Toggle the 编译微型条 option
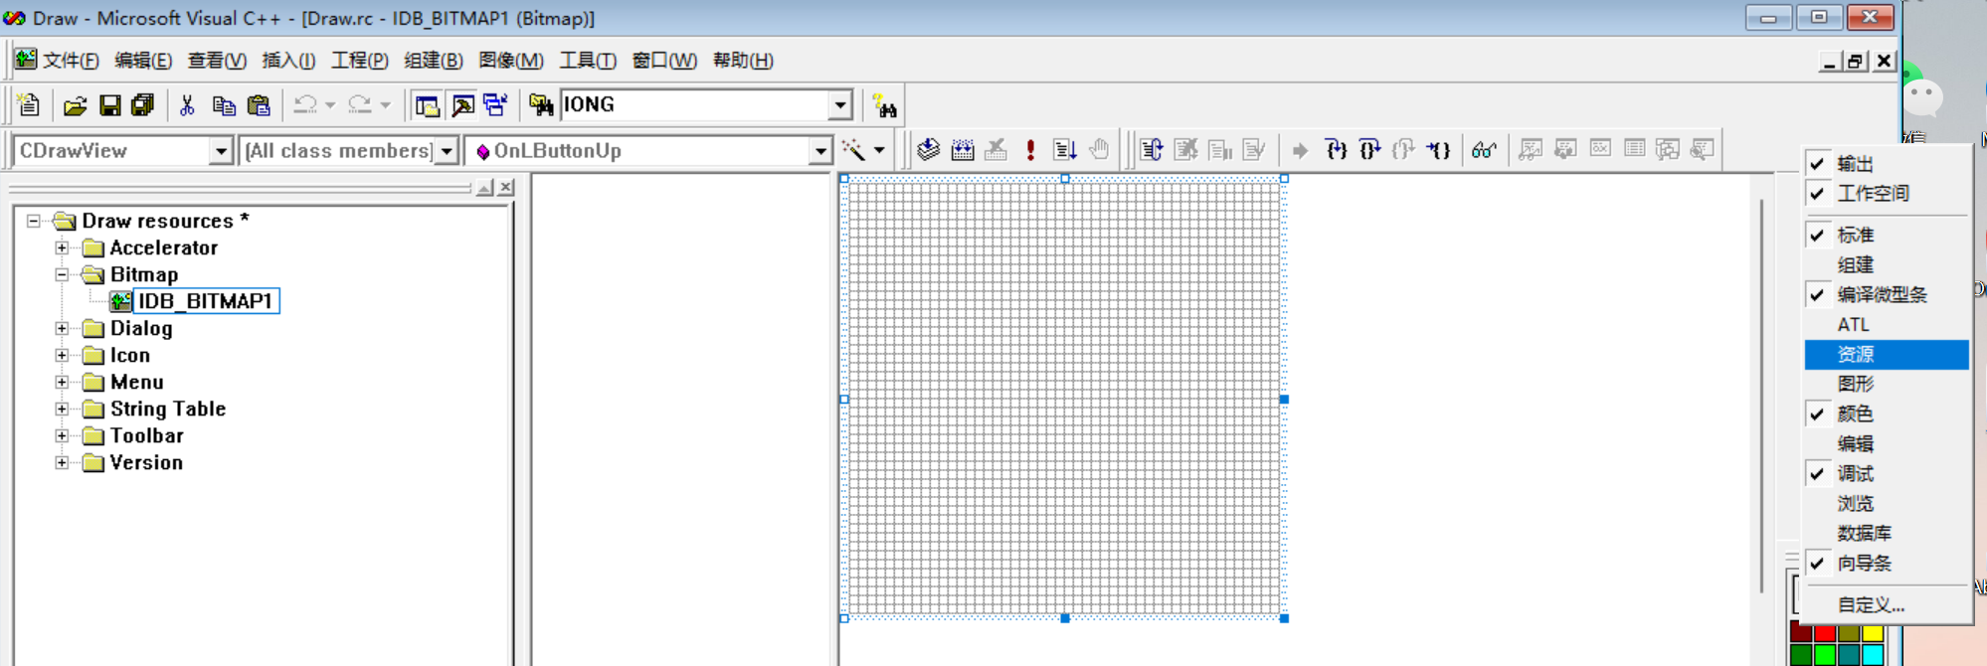This screenshot has width=1987, height=666. [x=1887, y=295]
